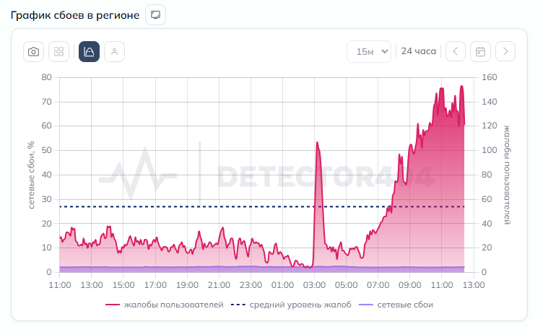The height and width of the screenshot is (332, 535).
Task: Click the right axis жалобы пользователей title
Action: [x=506, y=175]
